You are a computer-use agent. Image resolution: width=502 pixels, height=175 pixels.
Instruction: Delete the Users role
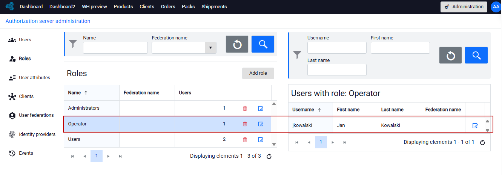click(245, 139)
